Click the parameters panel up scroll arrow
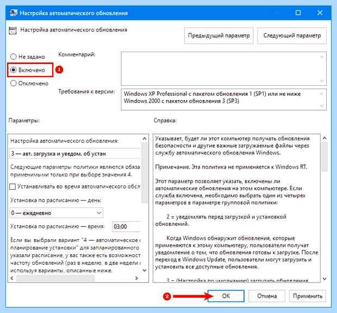This screenshot has height=313, width=337. (145, 139)
